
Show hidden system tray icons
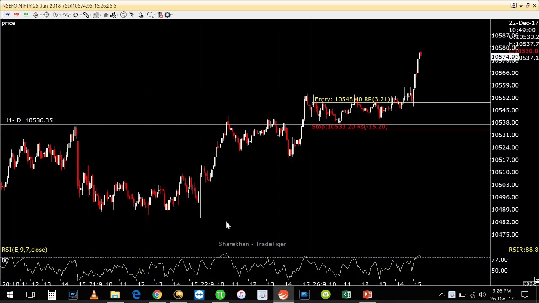[x=442, y=295]
